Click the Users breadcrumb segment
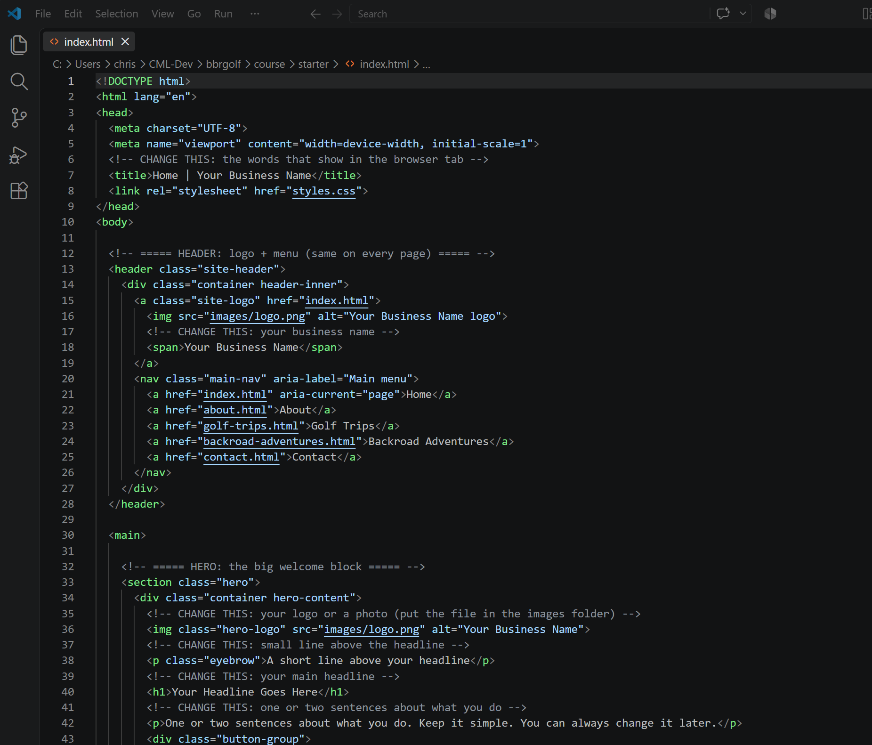This screenshot has height=745, width=872. (88, 64)
